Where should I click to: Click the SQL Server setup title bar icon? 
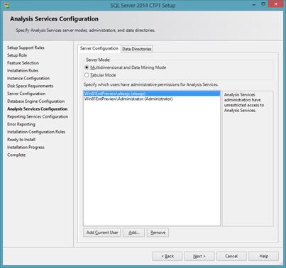[x=6, y=5]
